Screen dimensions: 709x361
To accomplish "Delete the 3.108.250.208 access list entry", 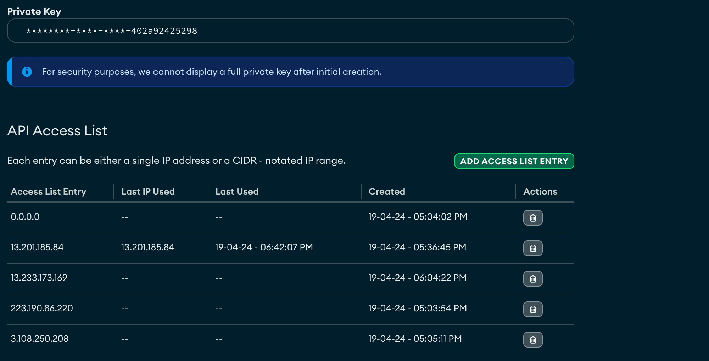I will [533, 339].
